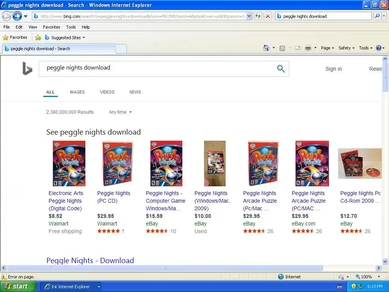Click the RSS feeds icon
The width and height of the screenshot is (389, 292).
pos(282,48)
